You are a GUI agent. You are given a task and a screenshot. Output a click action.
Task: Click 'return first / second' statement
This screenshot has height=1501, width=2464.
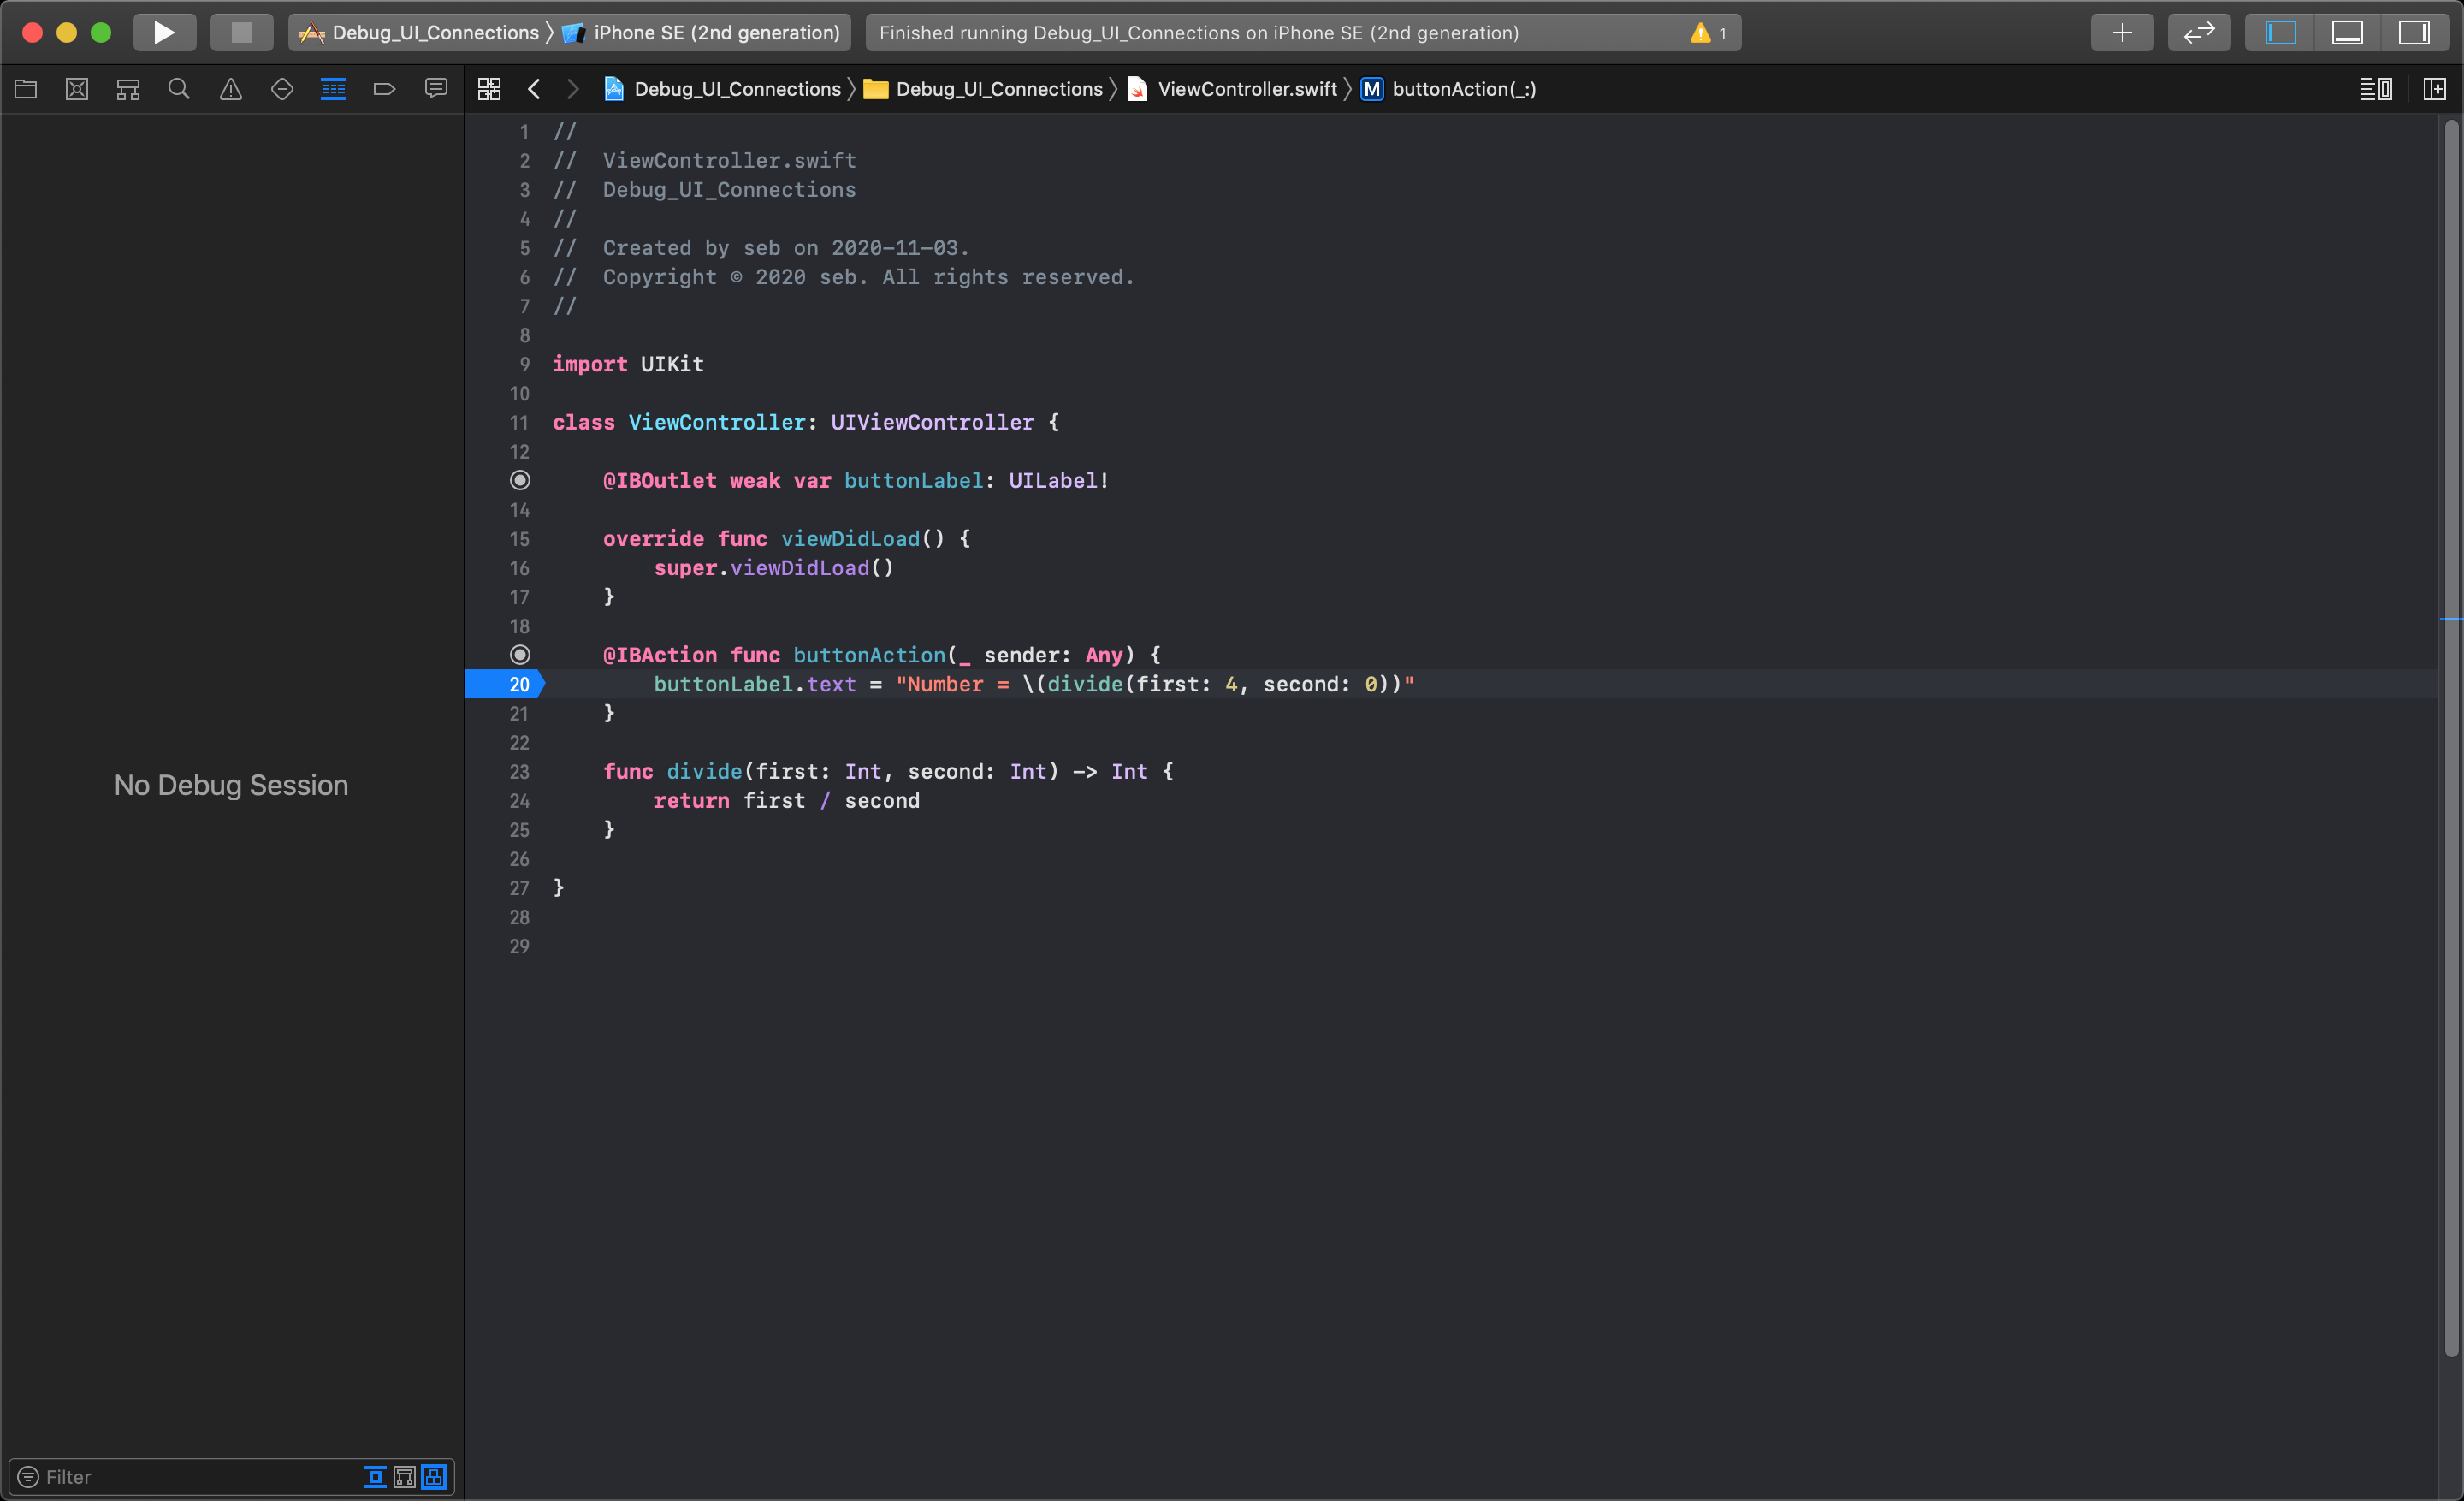786,800
